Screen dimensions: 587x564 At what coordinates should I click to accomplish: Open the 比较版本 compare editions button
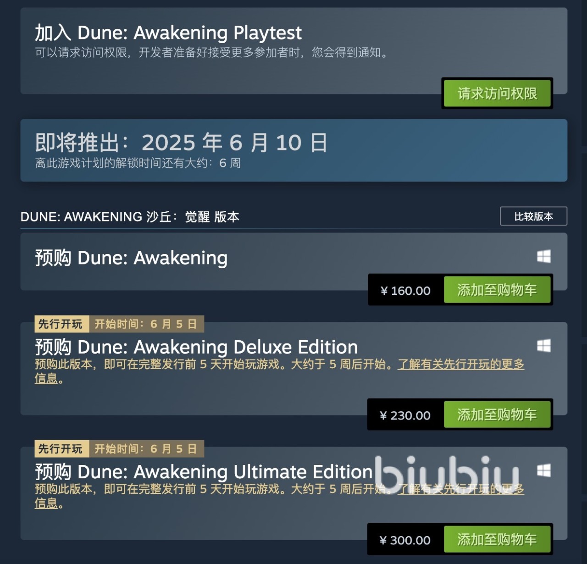533,216
